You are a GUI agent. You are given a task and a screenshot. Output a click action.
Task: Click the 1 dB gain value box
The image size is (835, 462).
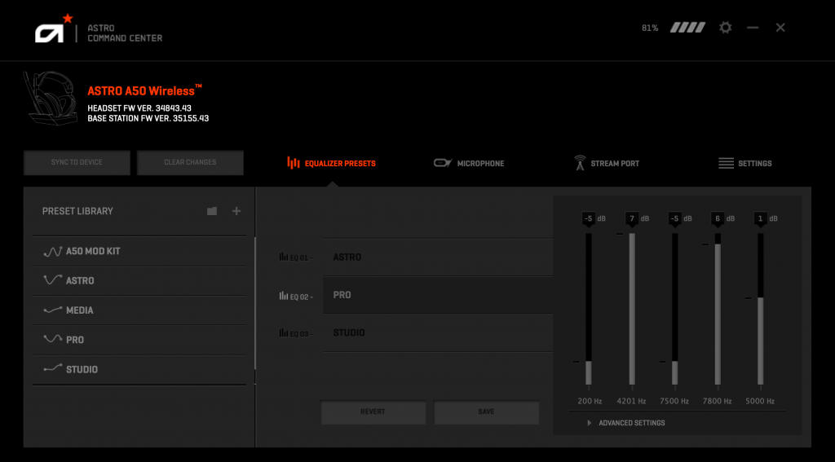click(x=761, y=218)
